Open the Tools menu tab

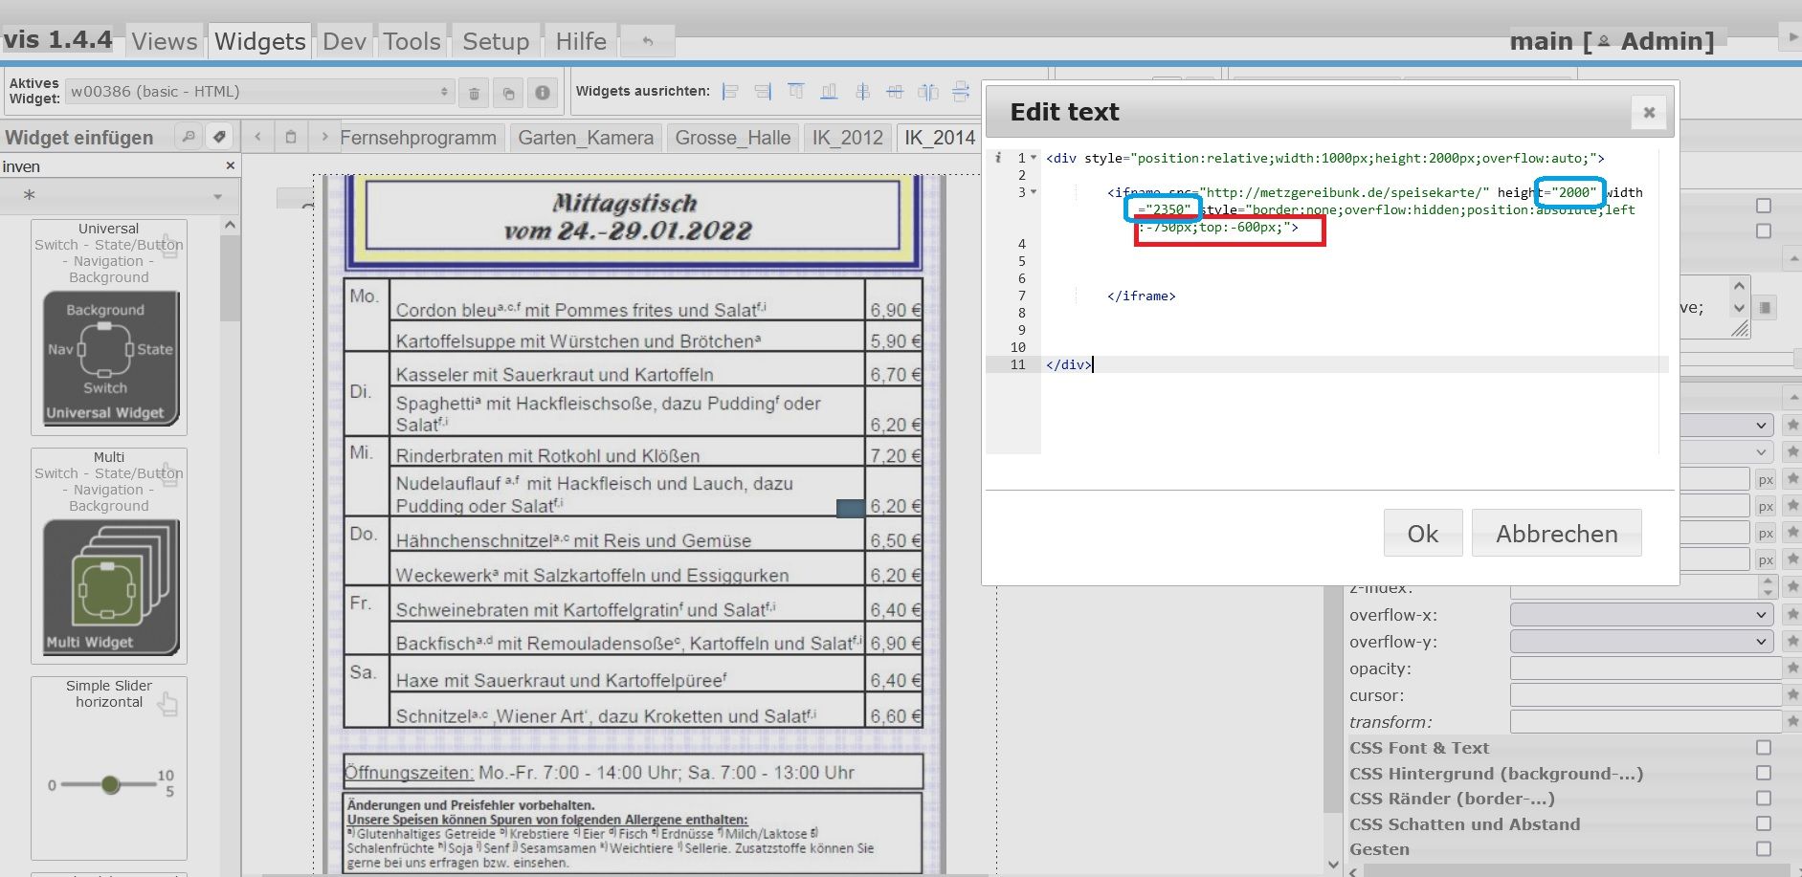[412, 41]
